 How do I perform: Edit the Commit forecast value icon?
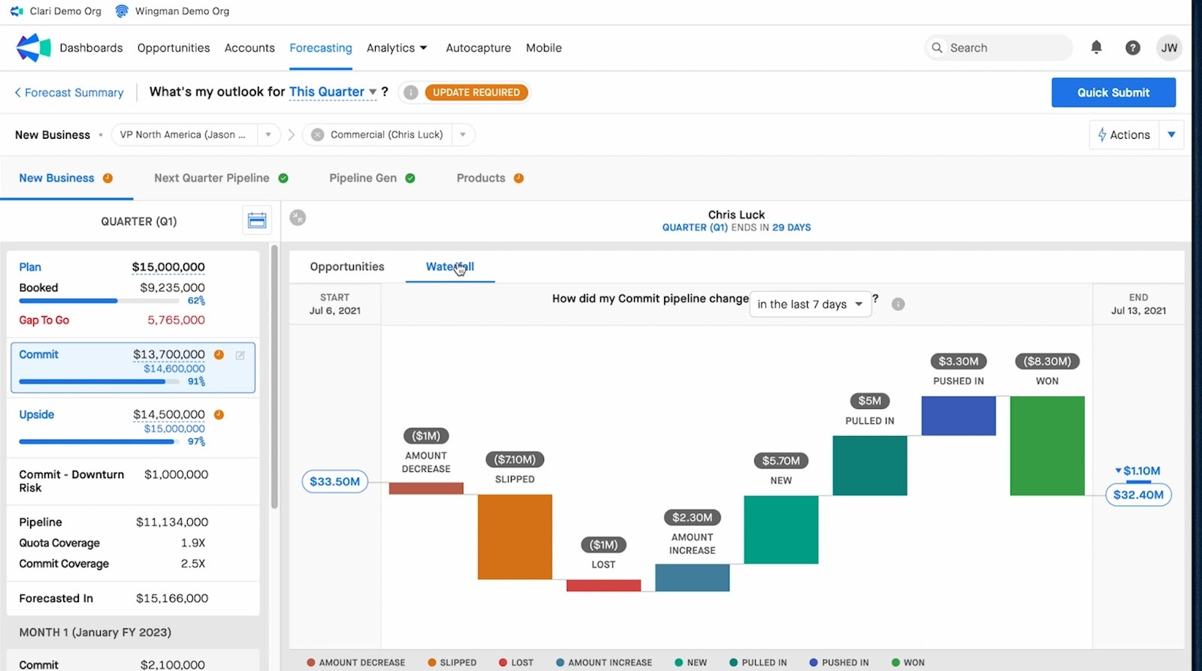pos(240,355)
